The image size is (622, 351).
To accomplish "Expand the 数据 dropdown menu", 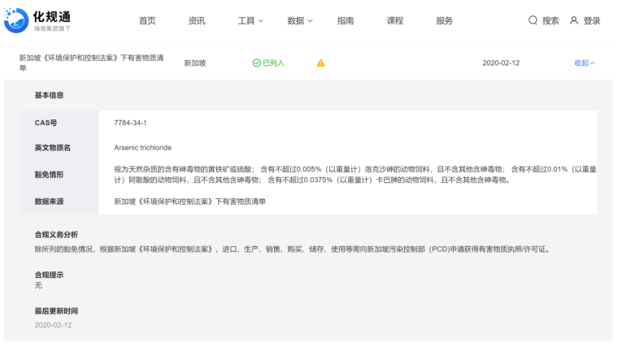I will [x=299, y=21].
